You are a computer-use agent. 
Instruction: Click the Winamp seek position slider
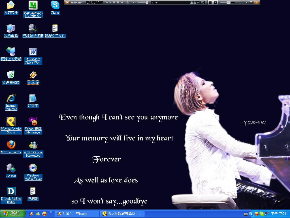[228, 3]
